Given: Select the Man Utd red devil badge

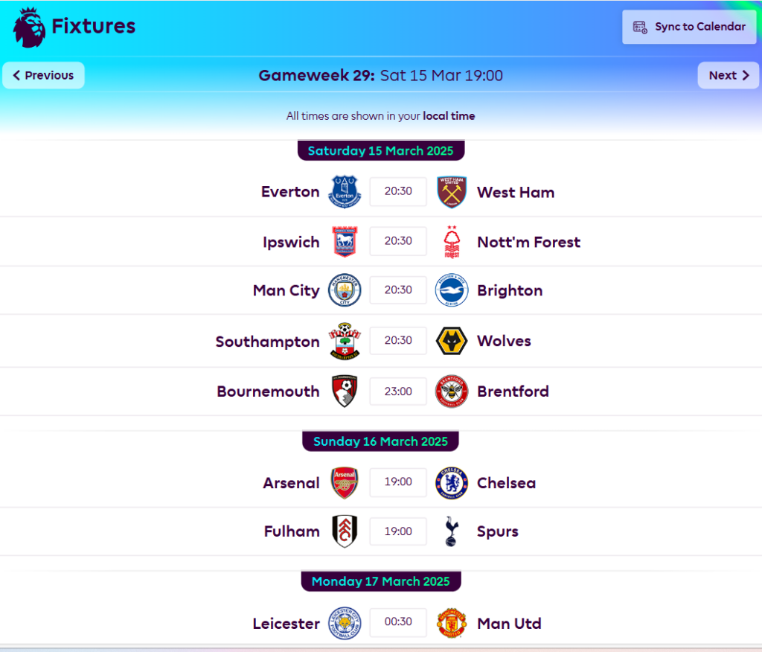Looking at the screenshot, I should [452, 623].
